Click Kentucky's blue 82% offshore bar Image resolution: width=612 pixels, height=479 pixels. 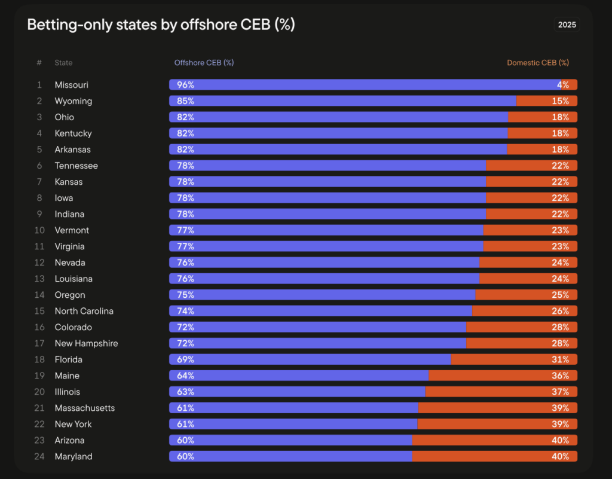click(x=338, y=133)
